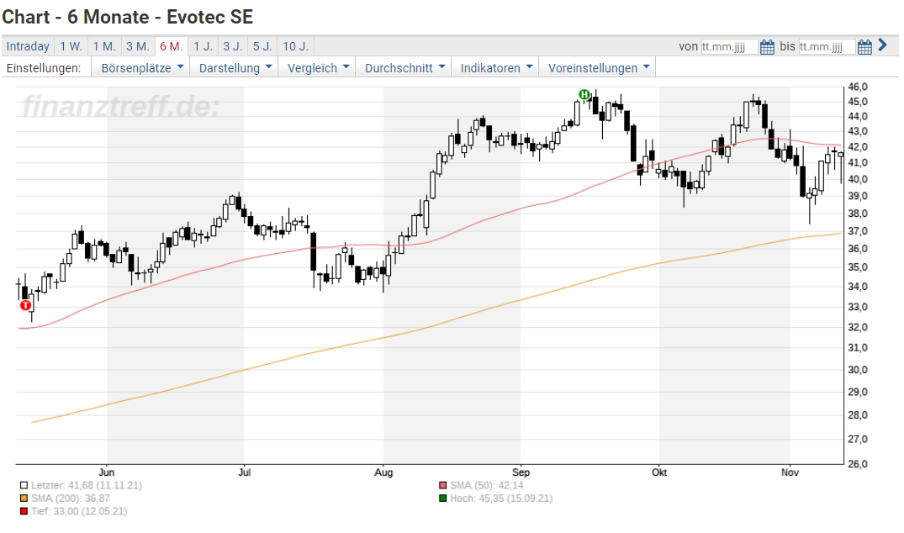Screen dimensions: 904x533
Task: Expand the Durchschnitt dropdown
Action: point(404,68)
